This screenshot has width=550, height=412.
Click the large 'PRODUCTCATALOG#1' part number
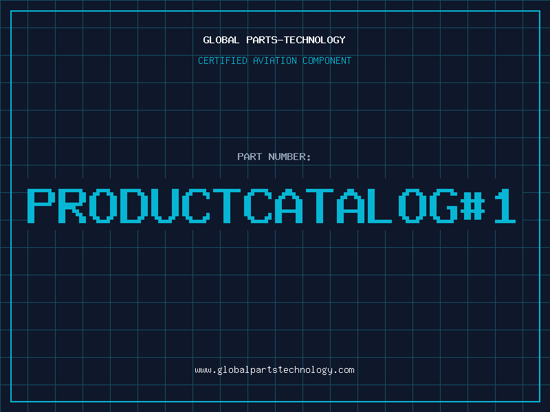272,205
